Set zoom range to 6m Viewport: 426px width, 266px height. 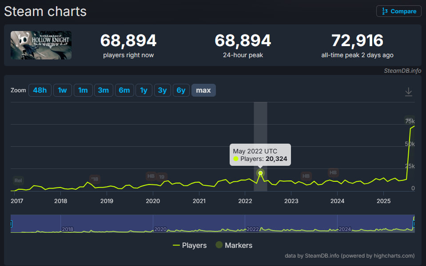click(x=124, y=90)
